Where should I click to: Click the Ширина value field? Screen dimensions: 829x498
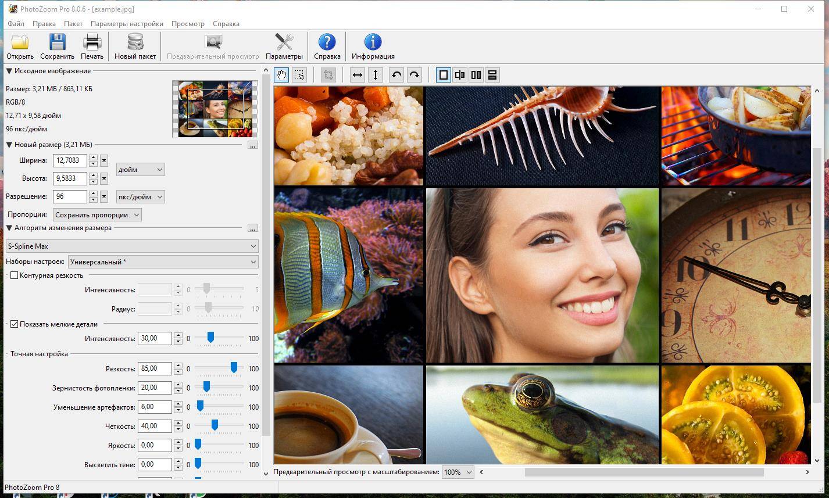click(x=70, y=160)
